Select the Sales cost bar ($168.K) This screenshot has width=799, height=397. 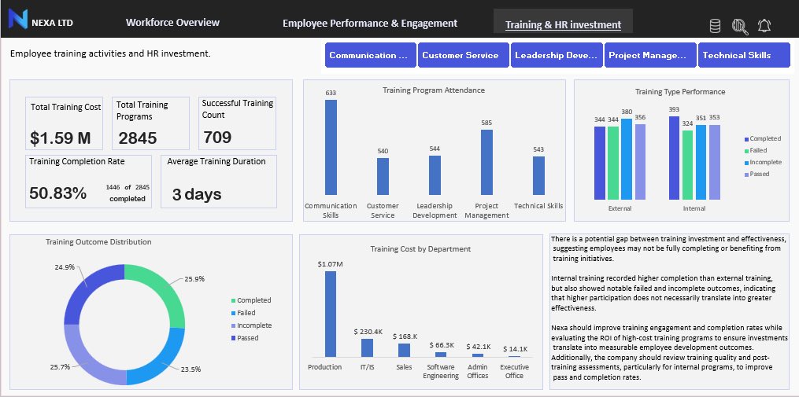404,350
